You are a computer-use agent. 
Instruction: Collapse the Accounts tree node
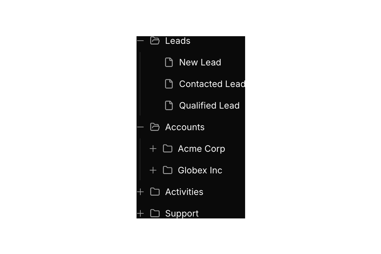tap(140, 127)
